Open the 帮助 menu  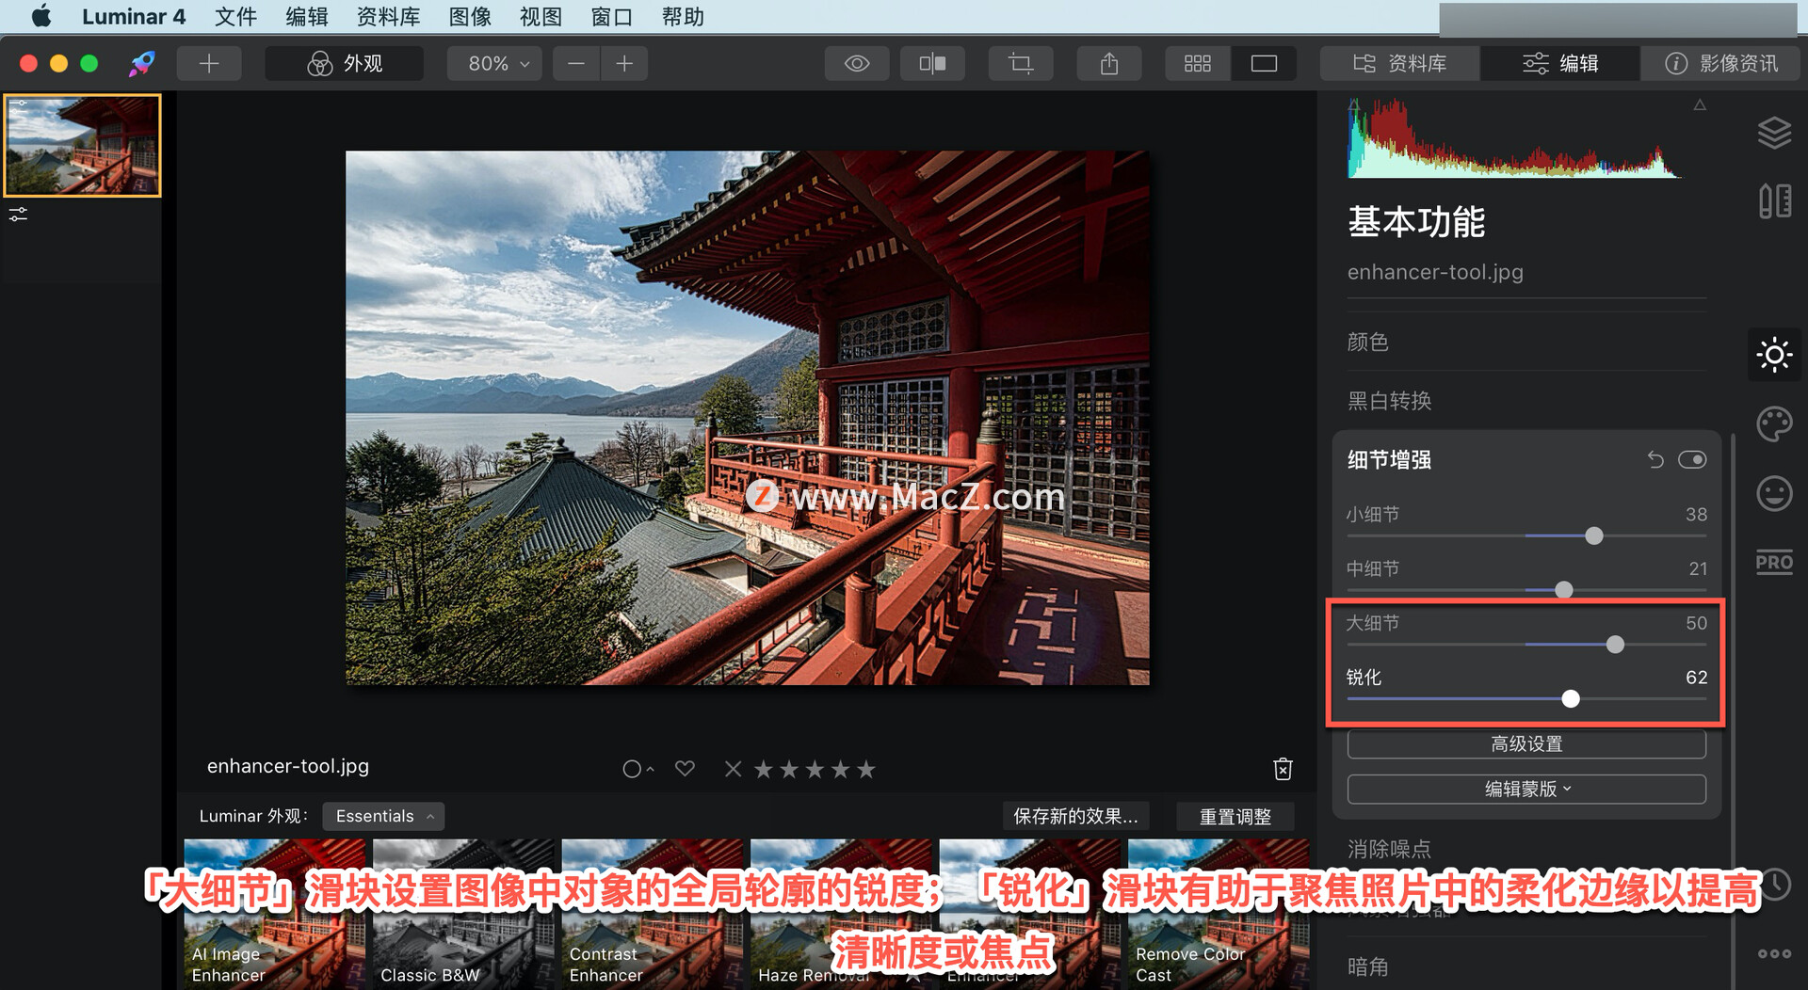click(x=683, y=16)
